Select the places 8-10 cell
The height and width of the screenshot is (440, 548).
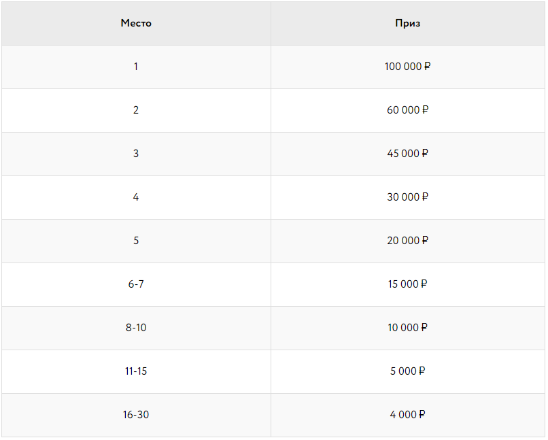click(136, 328)
